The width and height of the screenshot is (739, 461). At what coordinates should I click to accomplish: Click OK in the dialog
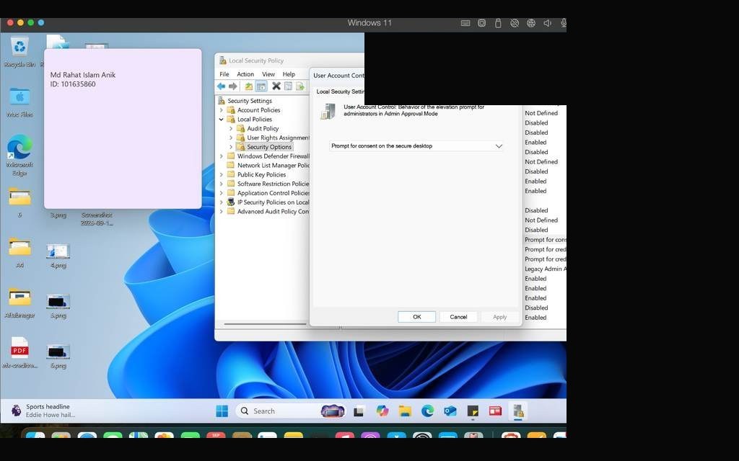[416, 317]
